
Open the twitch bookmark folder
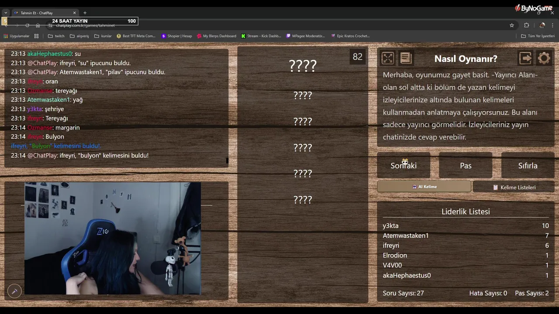[x=56, y=36]
